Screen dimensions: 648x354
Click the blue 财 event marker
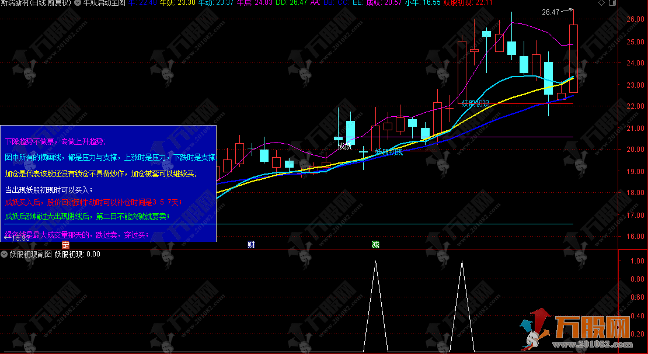pyautogui.click(x=251, y=244)
